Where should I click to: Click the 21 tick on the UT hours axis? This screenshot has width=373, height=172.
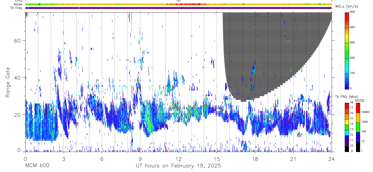[293, 159]
